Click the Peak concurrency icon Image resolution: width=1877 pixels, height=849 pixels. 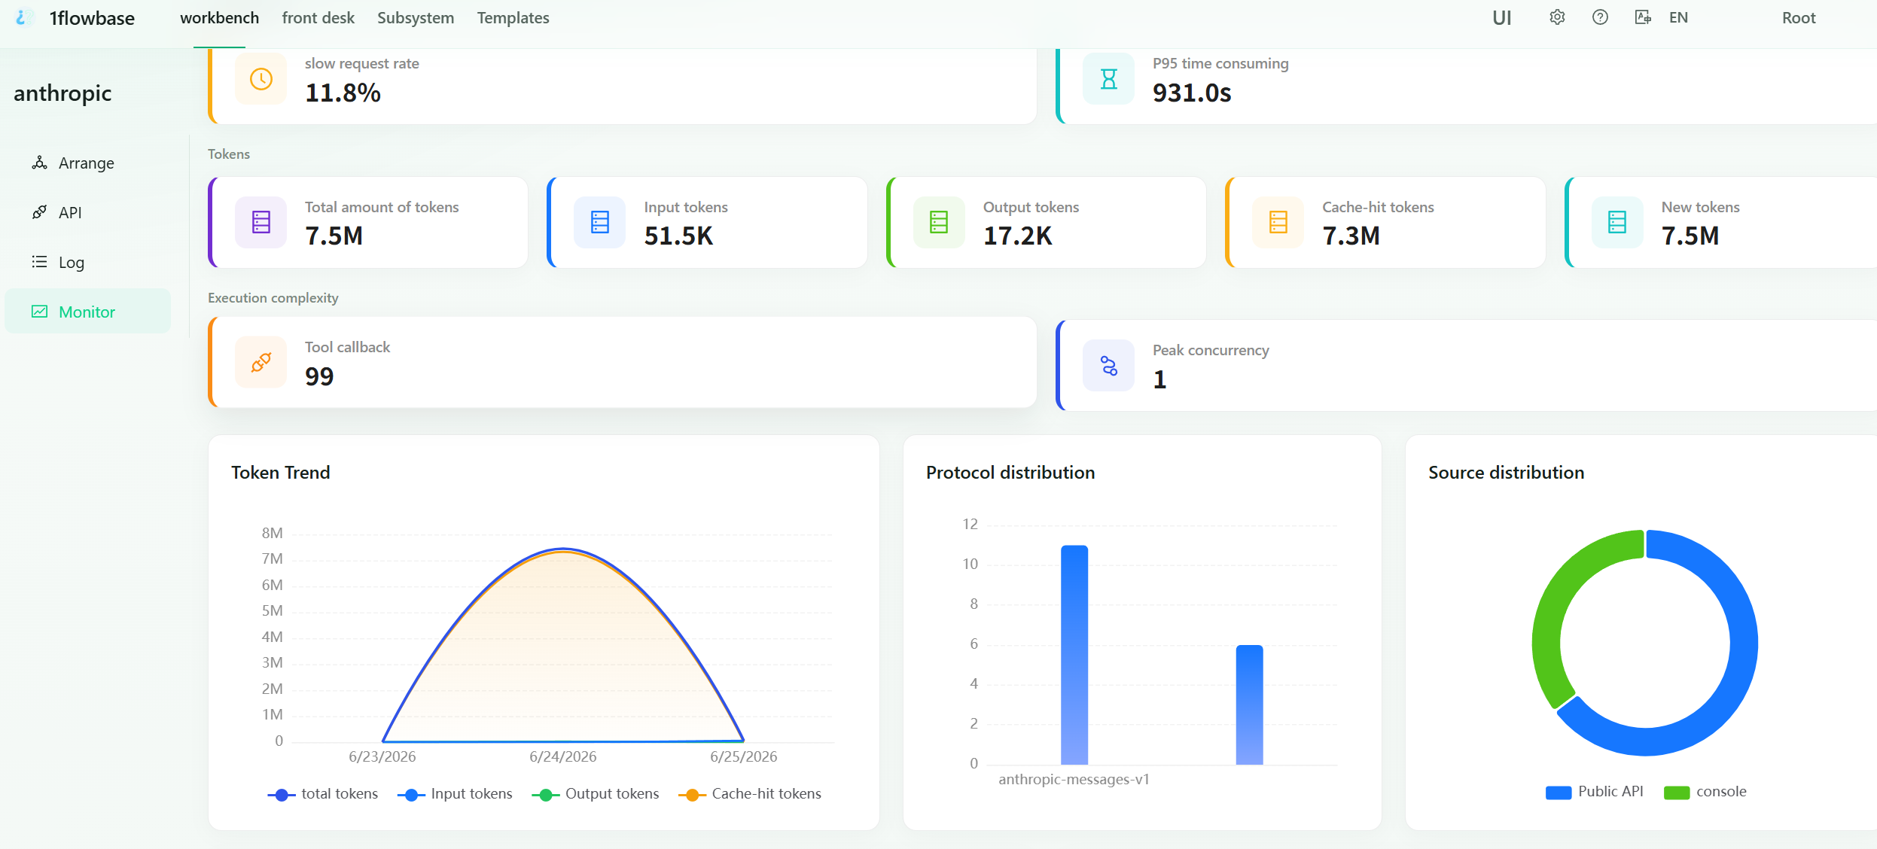point(1108,365)
